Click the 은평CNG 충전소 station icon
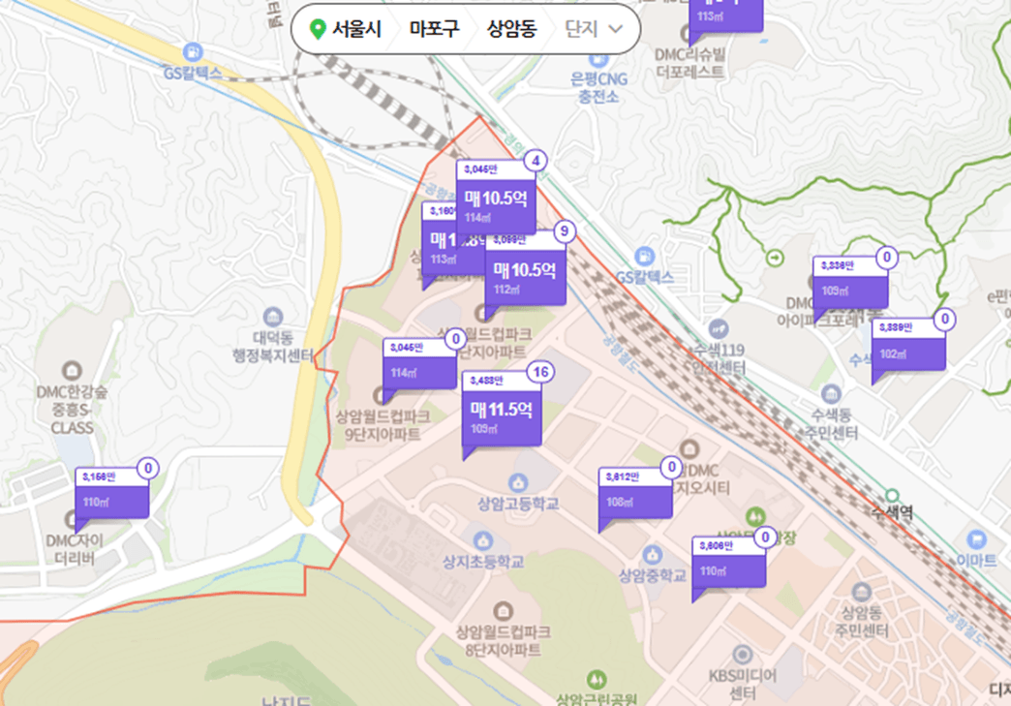Screen dimensions: 1011x706 598,61
